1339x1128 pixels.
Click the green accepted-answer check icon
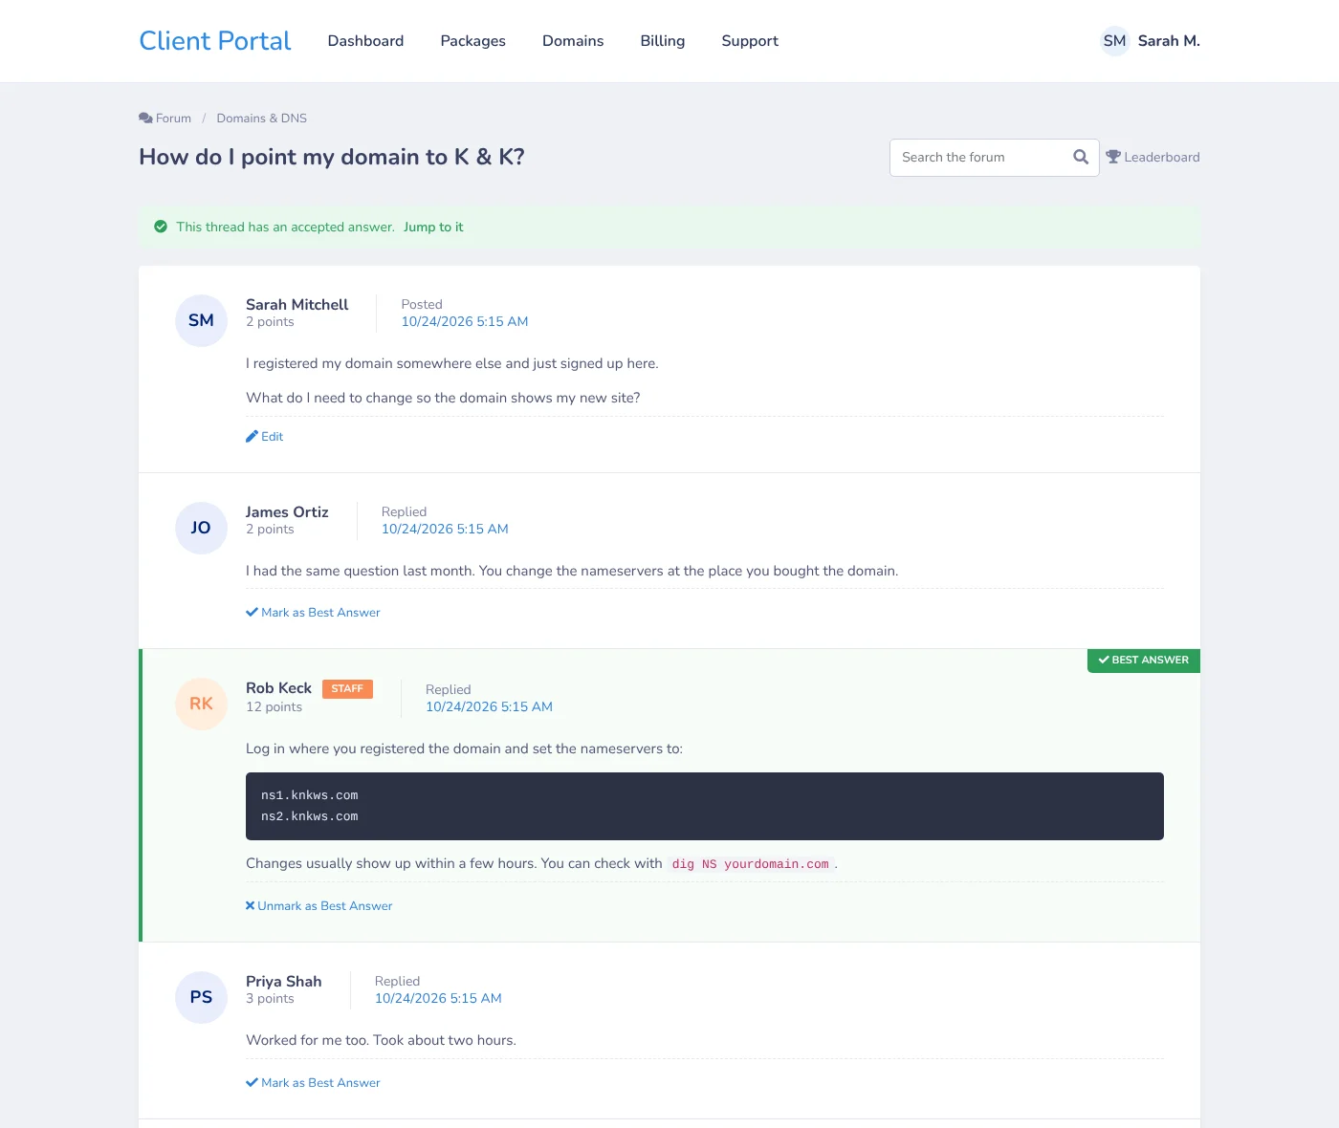point(161,227)
